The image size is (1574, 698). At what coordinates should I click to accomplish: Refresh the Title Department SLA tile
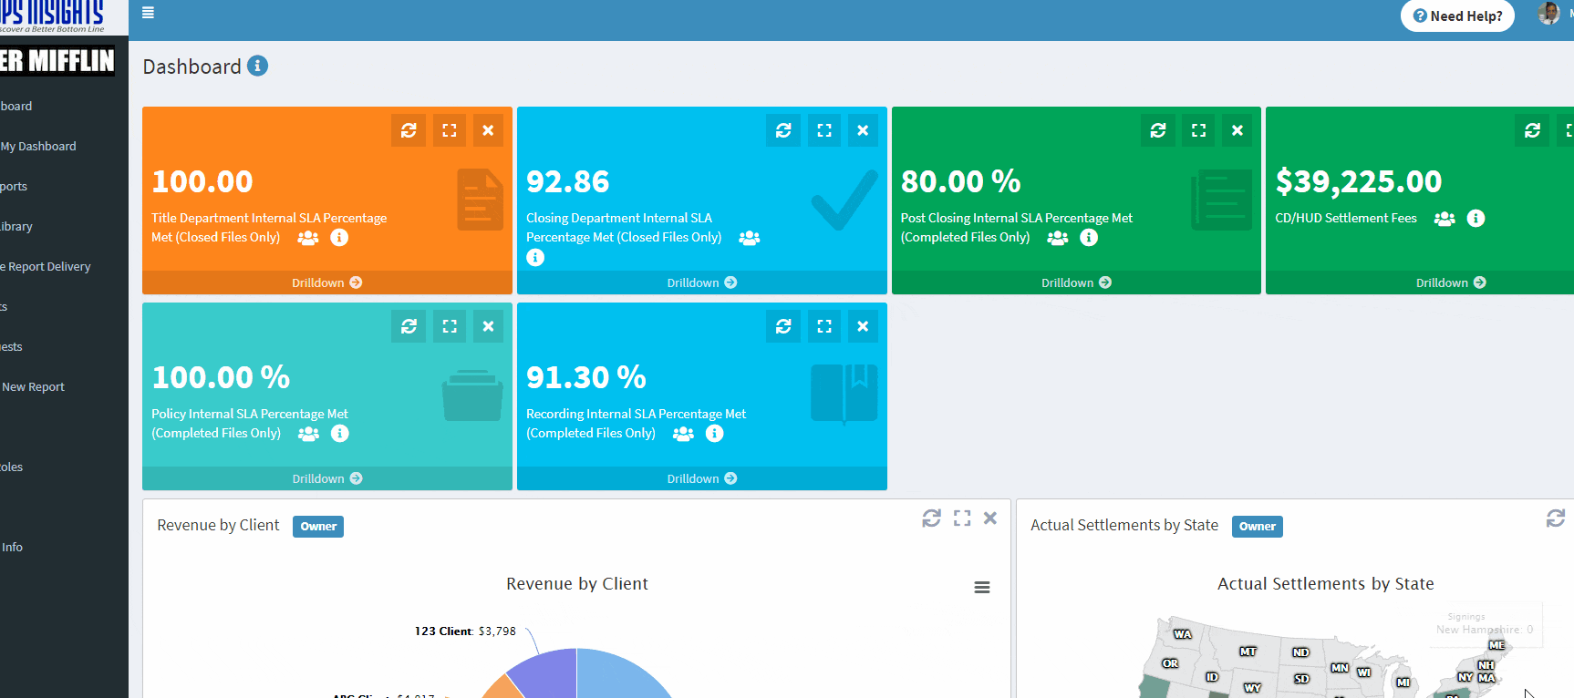[x=409, y=130]
